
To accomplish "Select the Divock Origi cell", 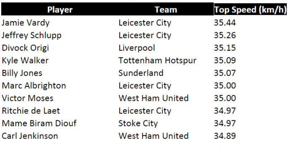I will [25, 48].
